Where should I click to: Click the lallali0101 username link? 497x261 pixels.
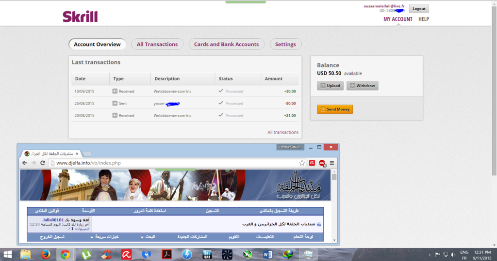[53, 220]
